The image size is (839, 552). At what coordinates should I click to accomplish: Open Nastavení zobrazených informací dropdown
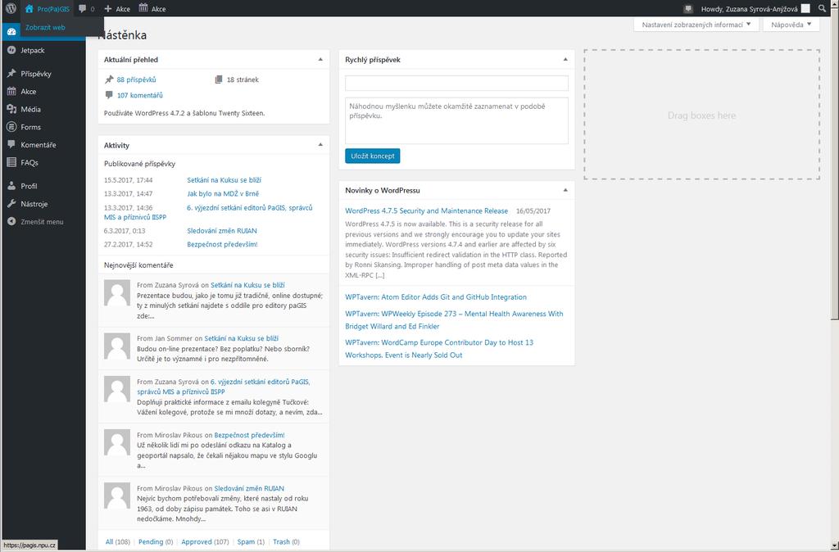point(696,25)
